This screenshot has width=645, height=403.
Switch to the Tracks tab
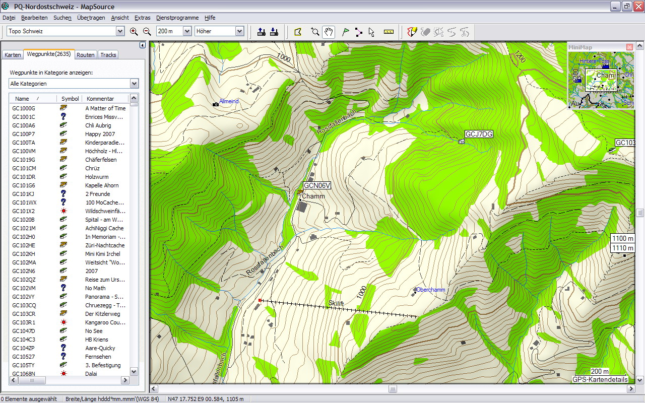pyautogui.click(x=108, y=55)
